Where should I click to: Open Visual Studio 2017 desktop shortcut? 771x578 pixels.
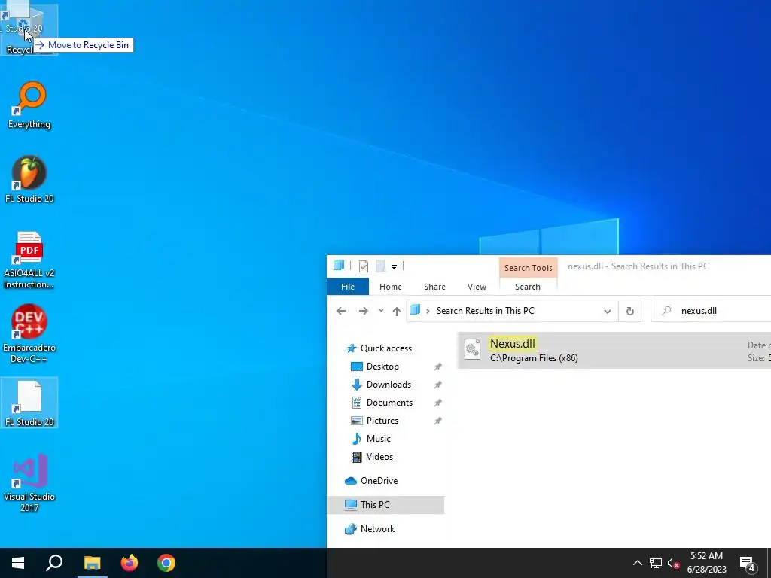(x=29, y=482)
